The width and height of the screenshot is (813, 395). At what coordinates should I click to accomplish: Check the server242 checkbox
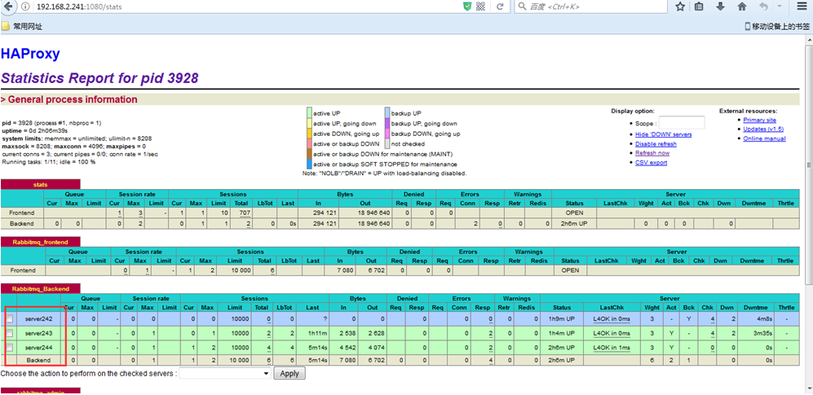coord(10,319)
